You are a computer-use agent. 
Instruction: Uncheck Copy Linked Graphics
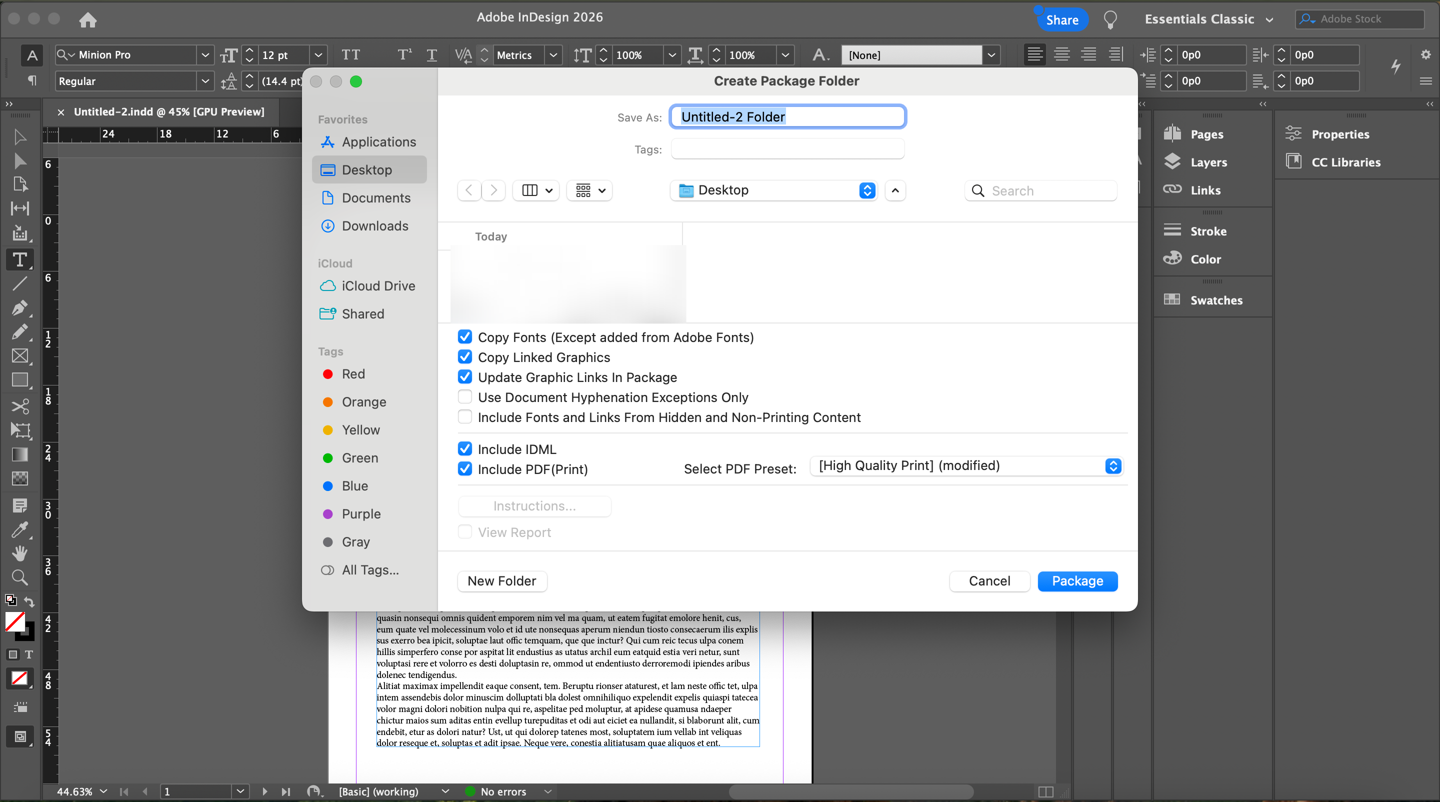point(464,357)
